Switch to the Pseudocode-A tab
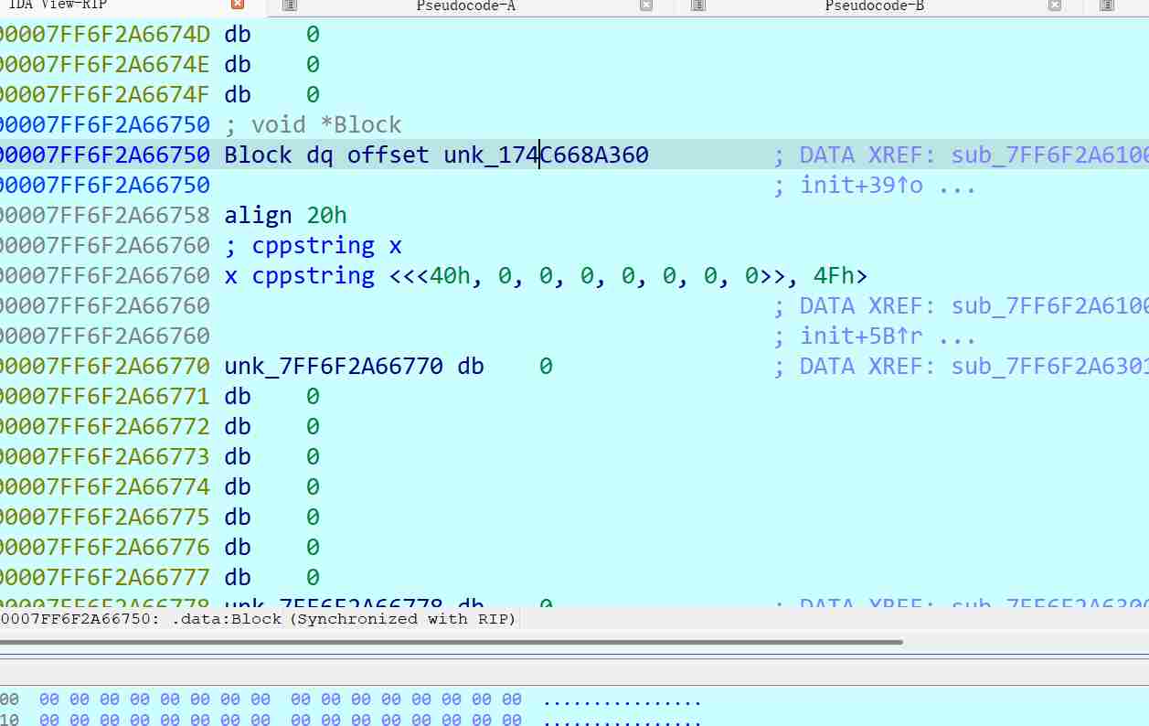This screenshot has height=726, width=1149. [x=465, y=5]
